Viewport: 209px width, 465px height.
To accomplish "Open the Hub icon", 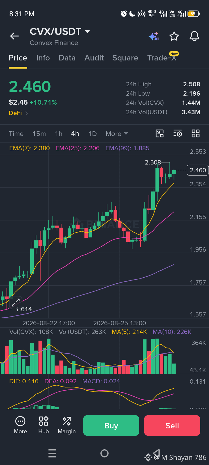I will 44,425.
